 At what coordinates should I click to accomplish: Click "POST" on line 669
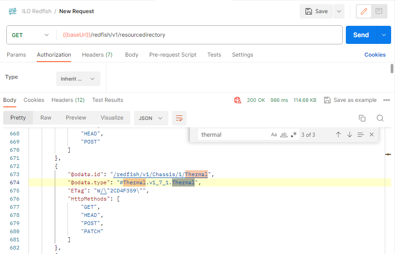91,142
